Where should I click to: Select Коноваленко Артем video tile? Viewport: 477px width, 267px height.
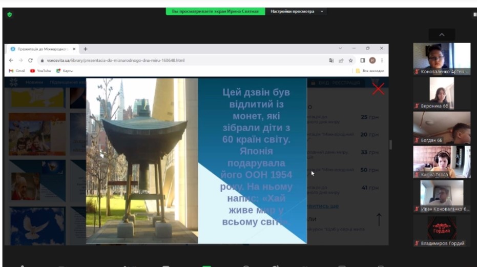tap(442, 59)
